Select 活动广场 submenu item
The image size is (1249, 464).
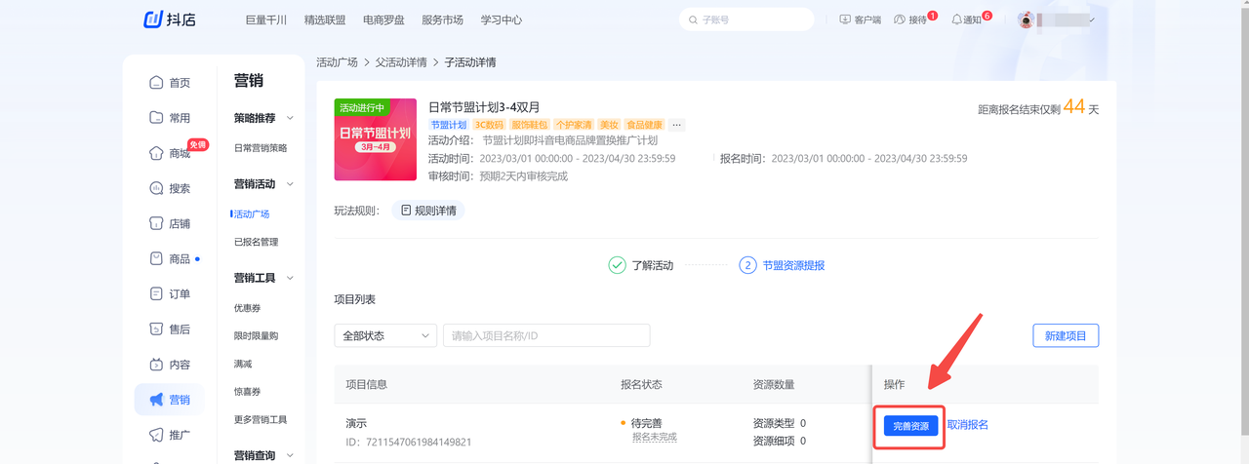coord(252,213)
